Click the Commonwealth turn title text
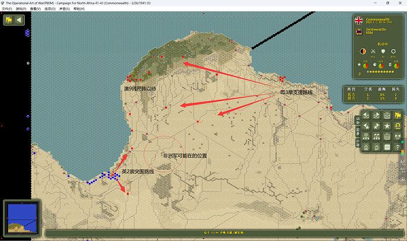This screenshot has height=241, width=407. click(x=378, y=19)
